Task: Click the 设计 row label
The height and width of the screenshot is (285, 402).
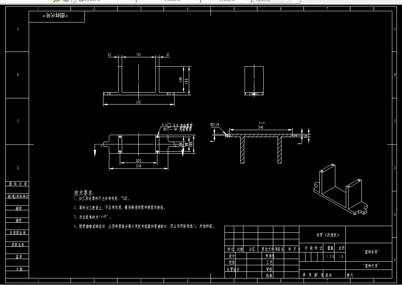Action: point(231,256)
